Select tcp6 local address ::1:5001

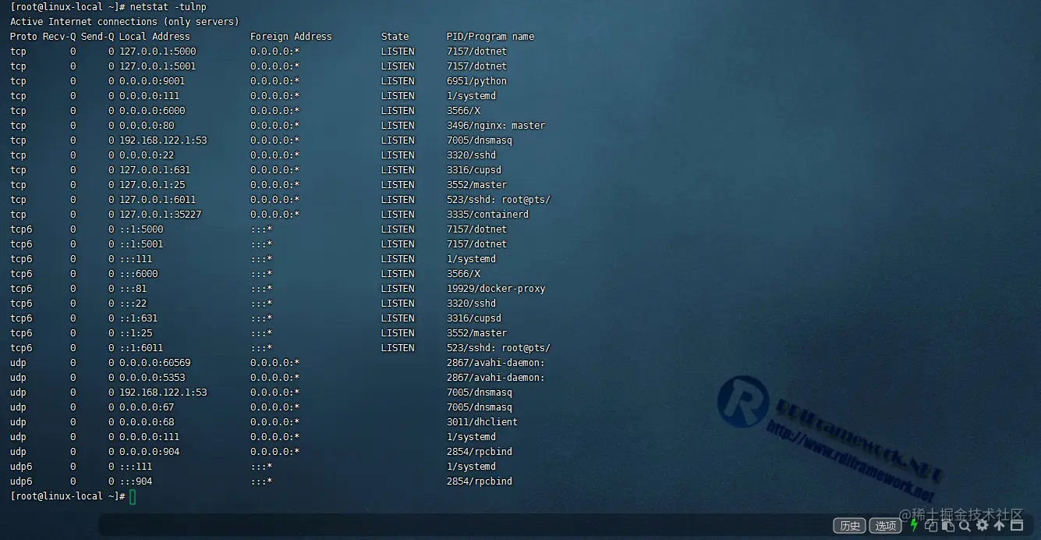point(141,244)
